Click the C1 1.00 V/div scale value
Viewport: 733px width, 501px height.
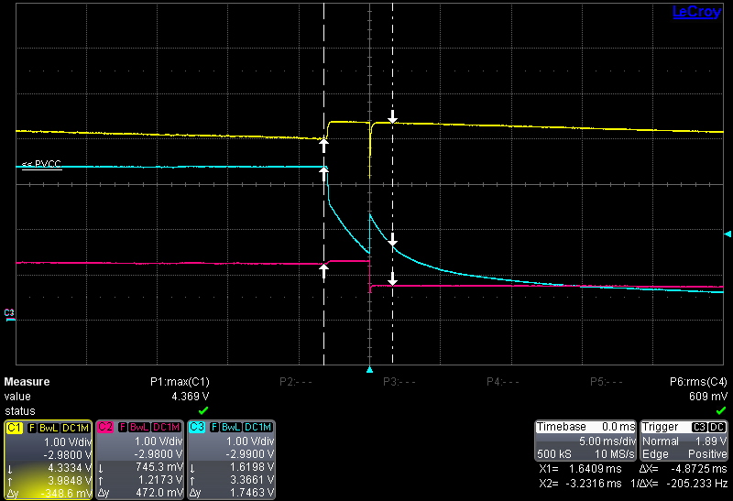click(x=68, y=441)
